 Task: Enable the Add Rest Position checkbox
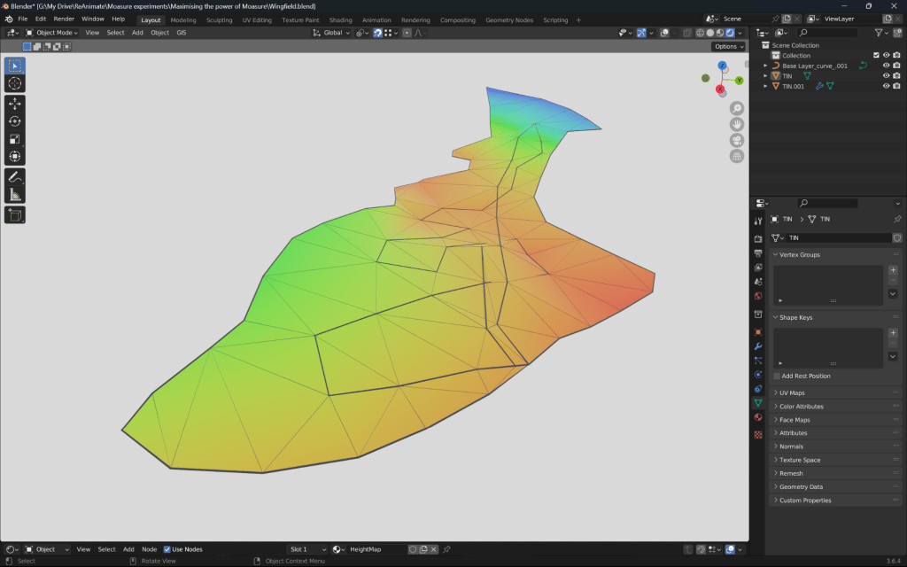click(x=777, y=377)
